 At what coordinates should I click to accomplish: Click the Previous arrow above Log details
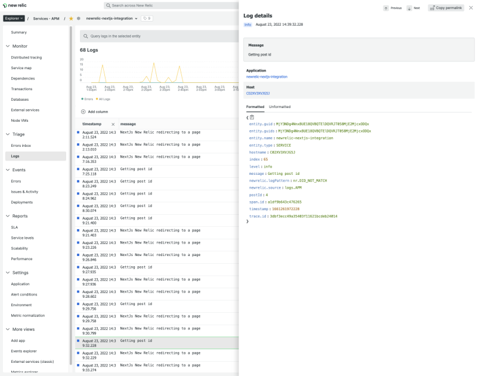pyautogui.click(x=387, y=8)
